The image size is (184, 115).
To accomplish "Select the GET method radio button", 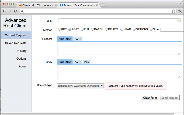I will tap(59, 29).
